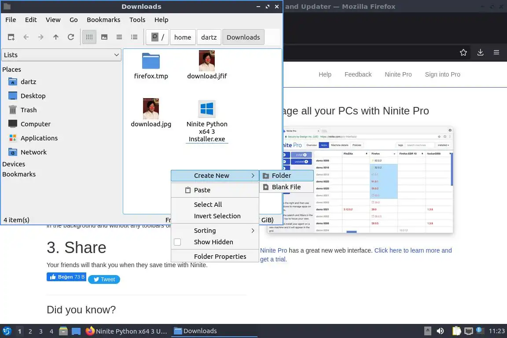Open the Edit menu
Screen dimensions: 507x338
click(x=31, y=20)
